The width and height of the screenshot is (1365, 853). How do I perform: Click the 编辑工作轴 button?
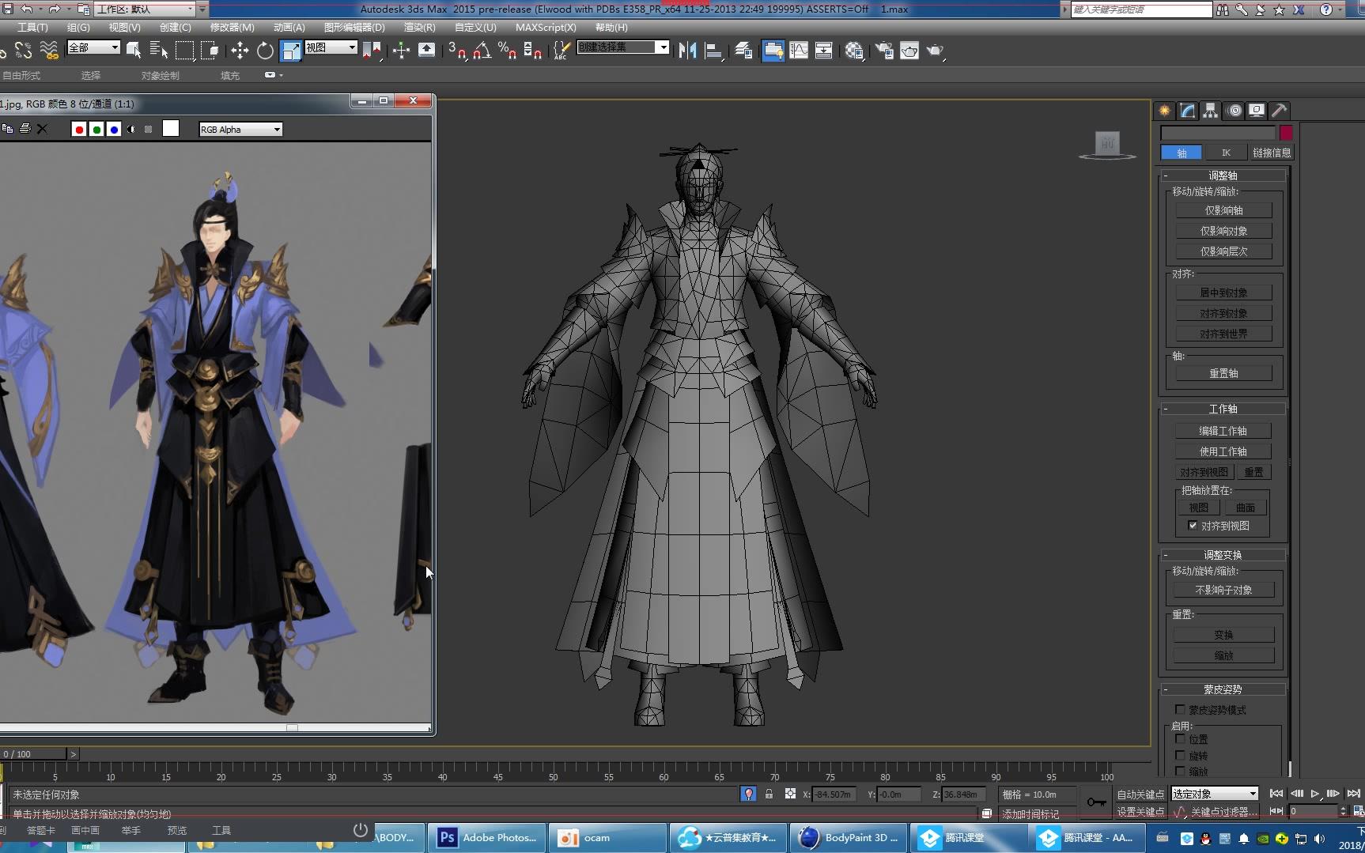pos(1223,431)
